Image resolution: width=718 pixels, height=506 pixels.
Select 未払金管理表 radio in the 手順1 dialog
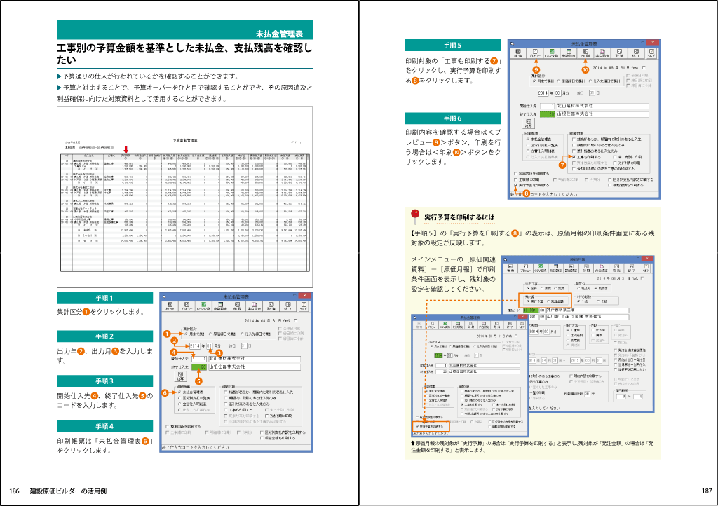pyautogui.click(x=179, y=392)
